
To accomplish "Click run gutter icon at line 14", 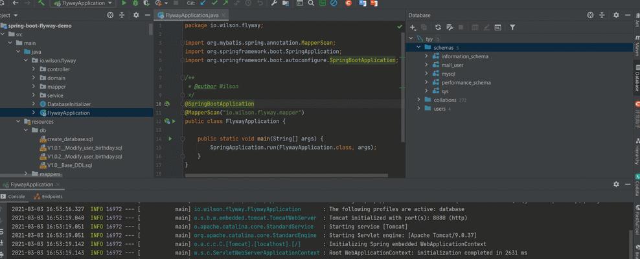I will 170,139.
